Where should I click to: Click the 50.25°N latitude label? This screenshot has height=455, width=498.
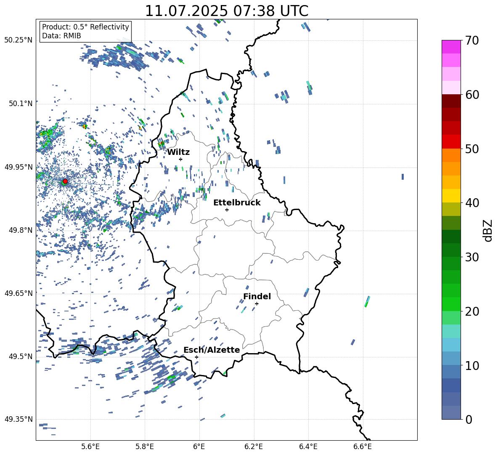click(x=19, y=40)
